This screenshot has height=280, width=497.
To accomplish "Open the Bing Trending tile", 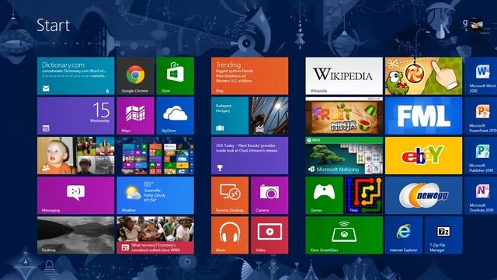I will click(250, 76).
